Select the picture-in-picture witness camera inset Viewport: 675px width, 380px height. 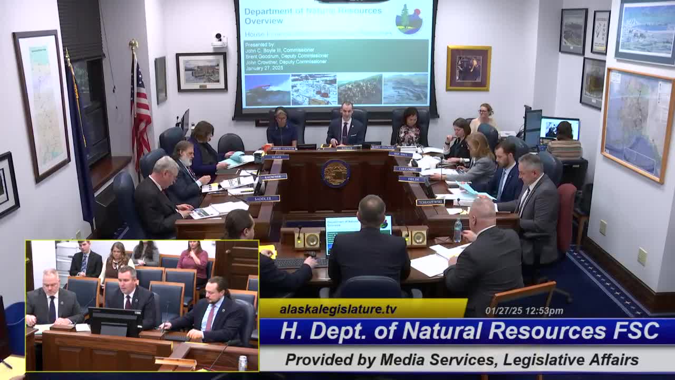[x=142, y=305]
